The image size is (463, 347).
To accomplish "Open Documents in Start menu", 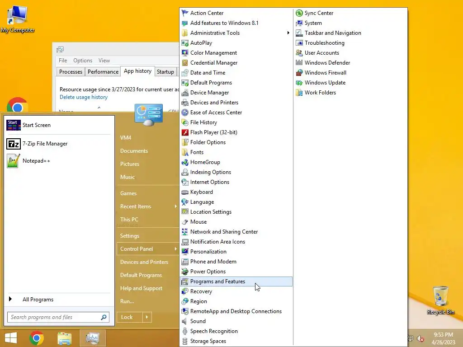I will pos(134,151).
